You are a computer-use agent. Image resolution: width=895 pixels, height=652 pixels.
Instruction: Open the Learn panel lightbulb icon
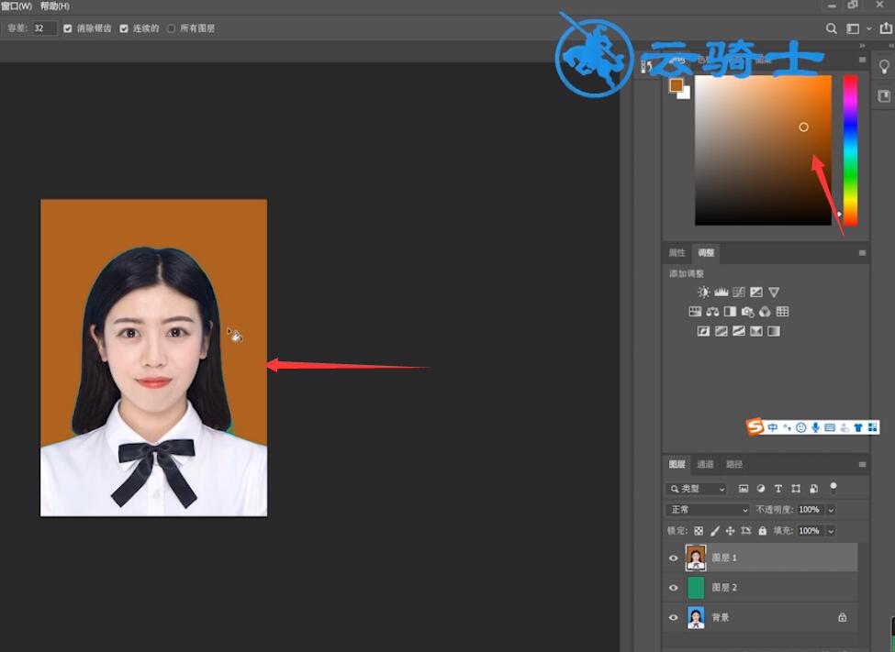tap(884, 67)
